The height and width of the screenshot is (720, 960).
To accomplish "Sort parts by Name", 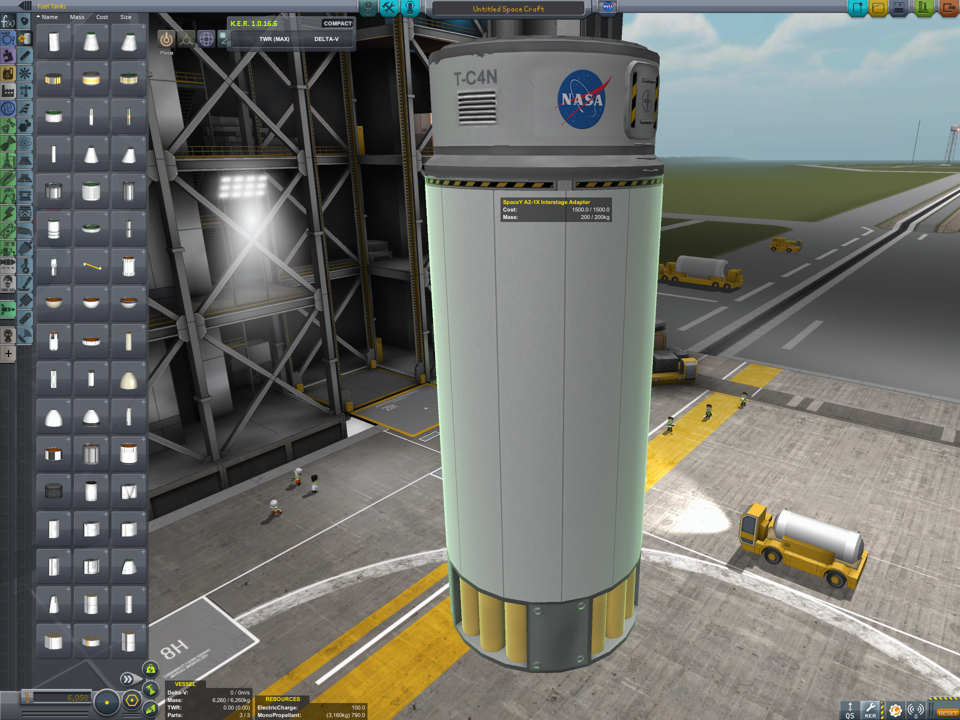I will pyautogui.click(x=49, y=17).
